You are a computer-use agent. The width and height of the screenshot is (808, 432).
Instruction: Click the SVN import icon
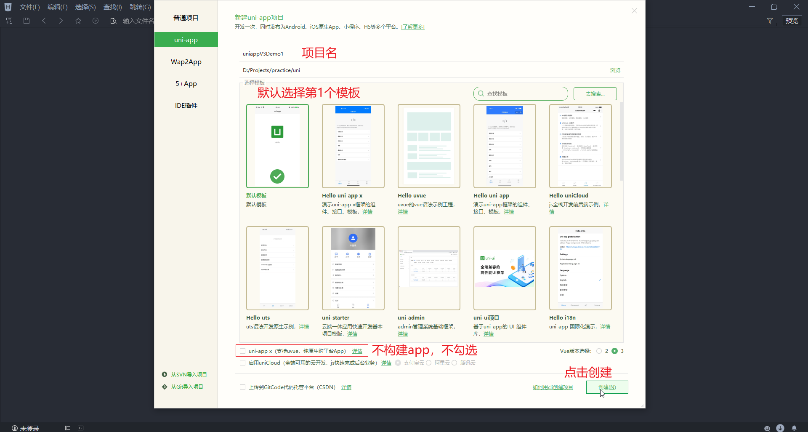165,374
